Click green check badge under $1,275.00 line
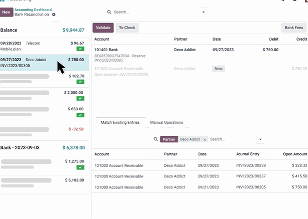The height and width of the screenshot is (219, 308). [x=80, y=167]
